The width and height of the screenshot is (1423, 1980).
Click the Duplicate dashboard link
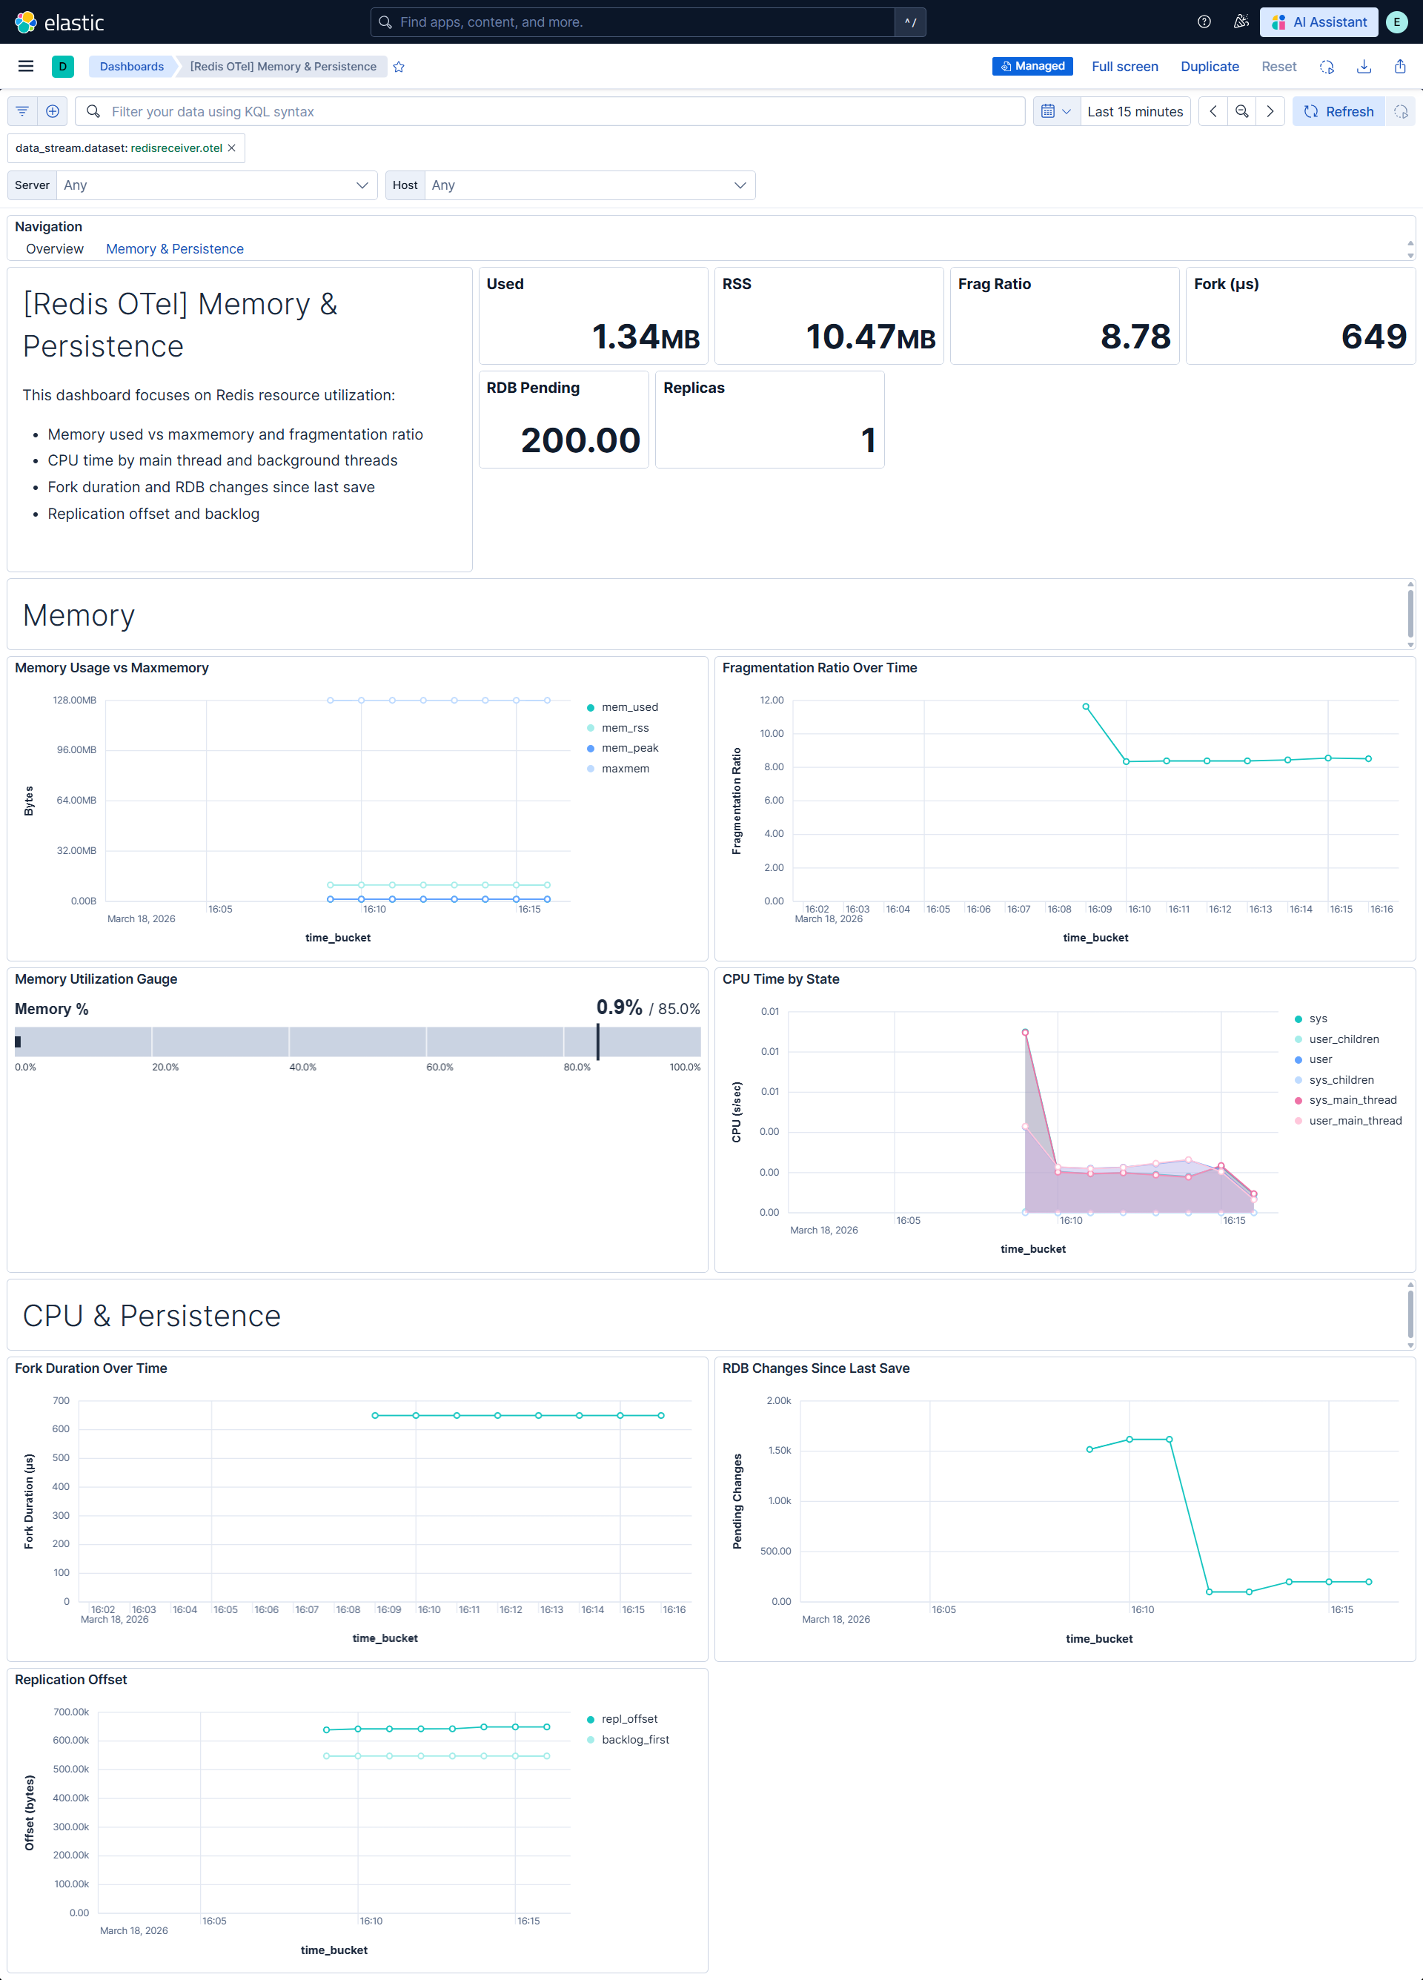tap(1209, 67)
